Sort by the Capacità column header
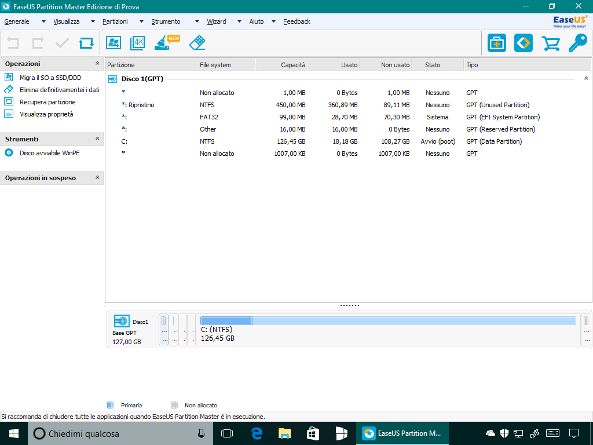This screenshot has width=593, height=445. coord(282,65)
